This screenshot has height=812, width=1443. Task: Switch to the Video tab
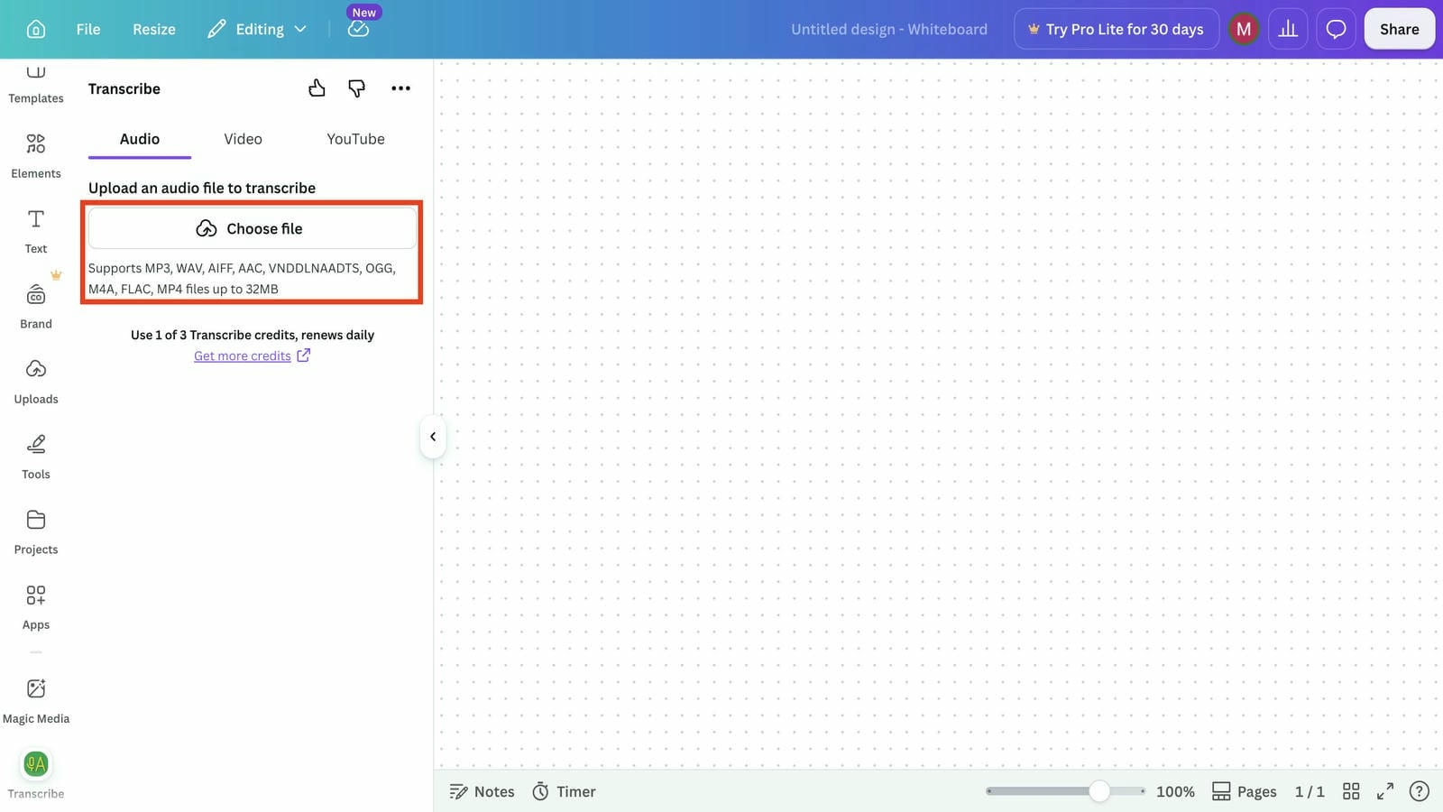coord(243,139)
